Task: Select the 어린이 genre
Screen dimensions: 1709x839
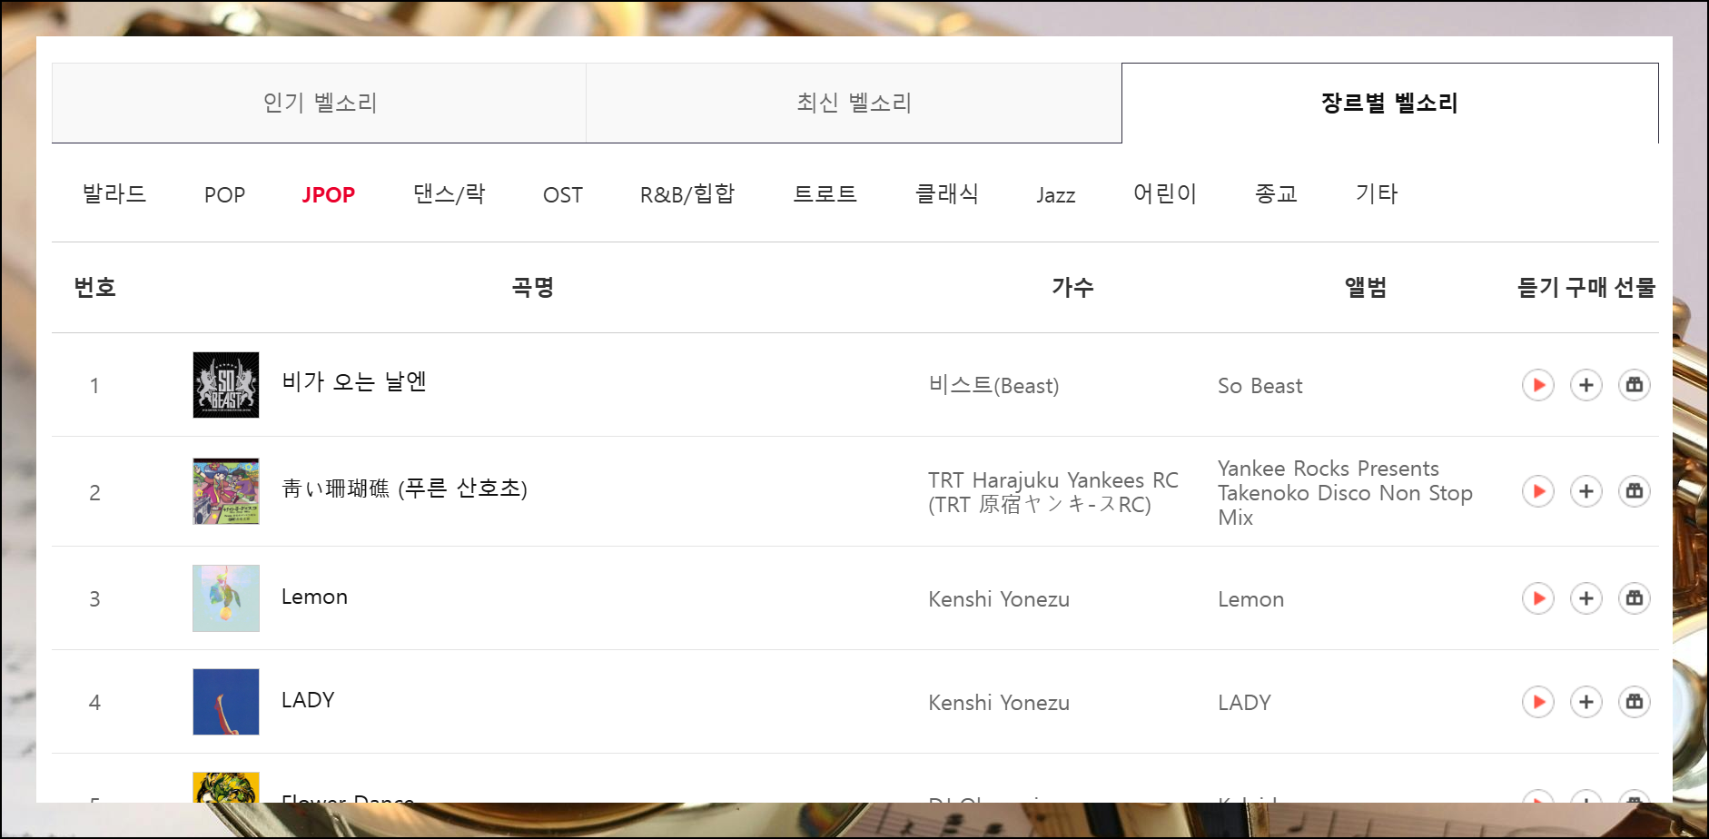Action: point(1165,194)
